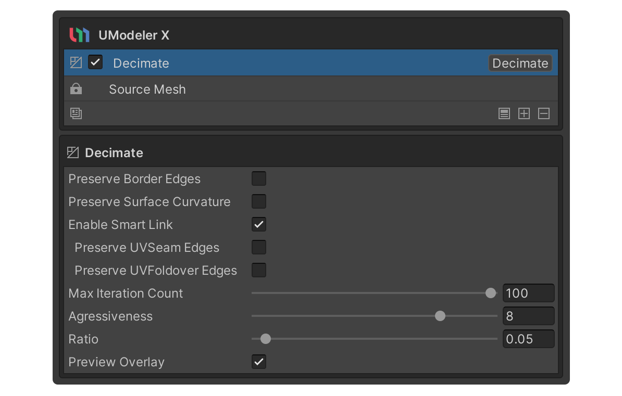
Task: Click the copy stack icon under Source Mesh
Action: point(76,113)
